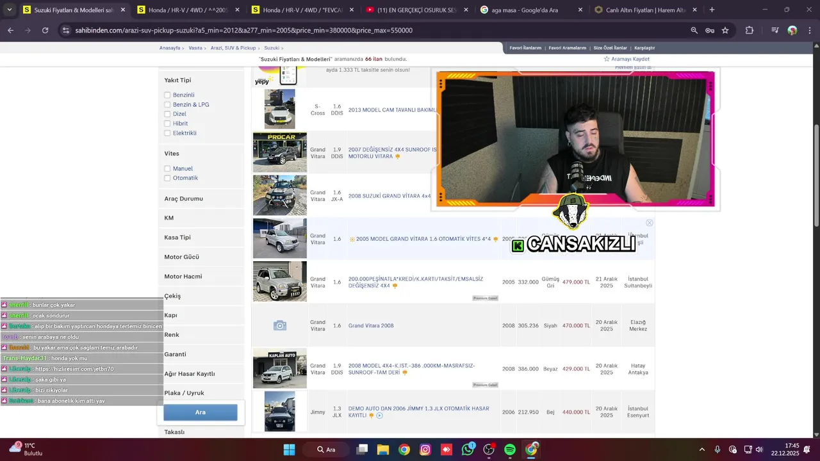The width and height of the screenshot is (820, 461).
Task: Open 2008 SUZUKİ GRAND VİTARA listing
Action: pyautogui.click(x=389, y=196)
